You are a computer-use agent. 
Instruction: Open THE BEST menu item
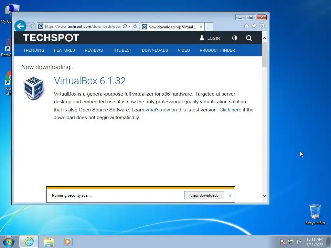[x=122, y=50]
